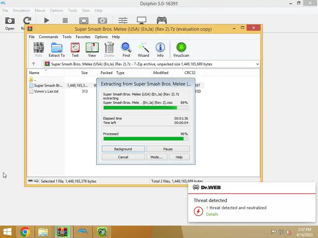Open WinRAR Options menu

[x=101, y=37]
